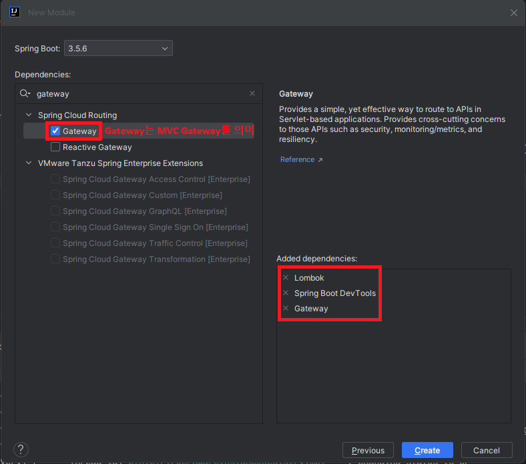
Task: Click the Create button
Action: (427, 450)
